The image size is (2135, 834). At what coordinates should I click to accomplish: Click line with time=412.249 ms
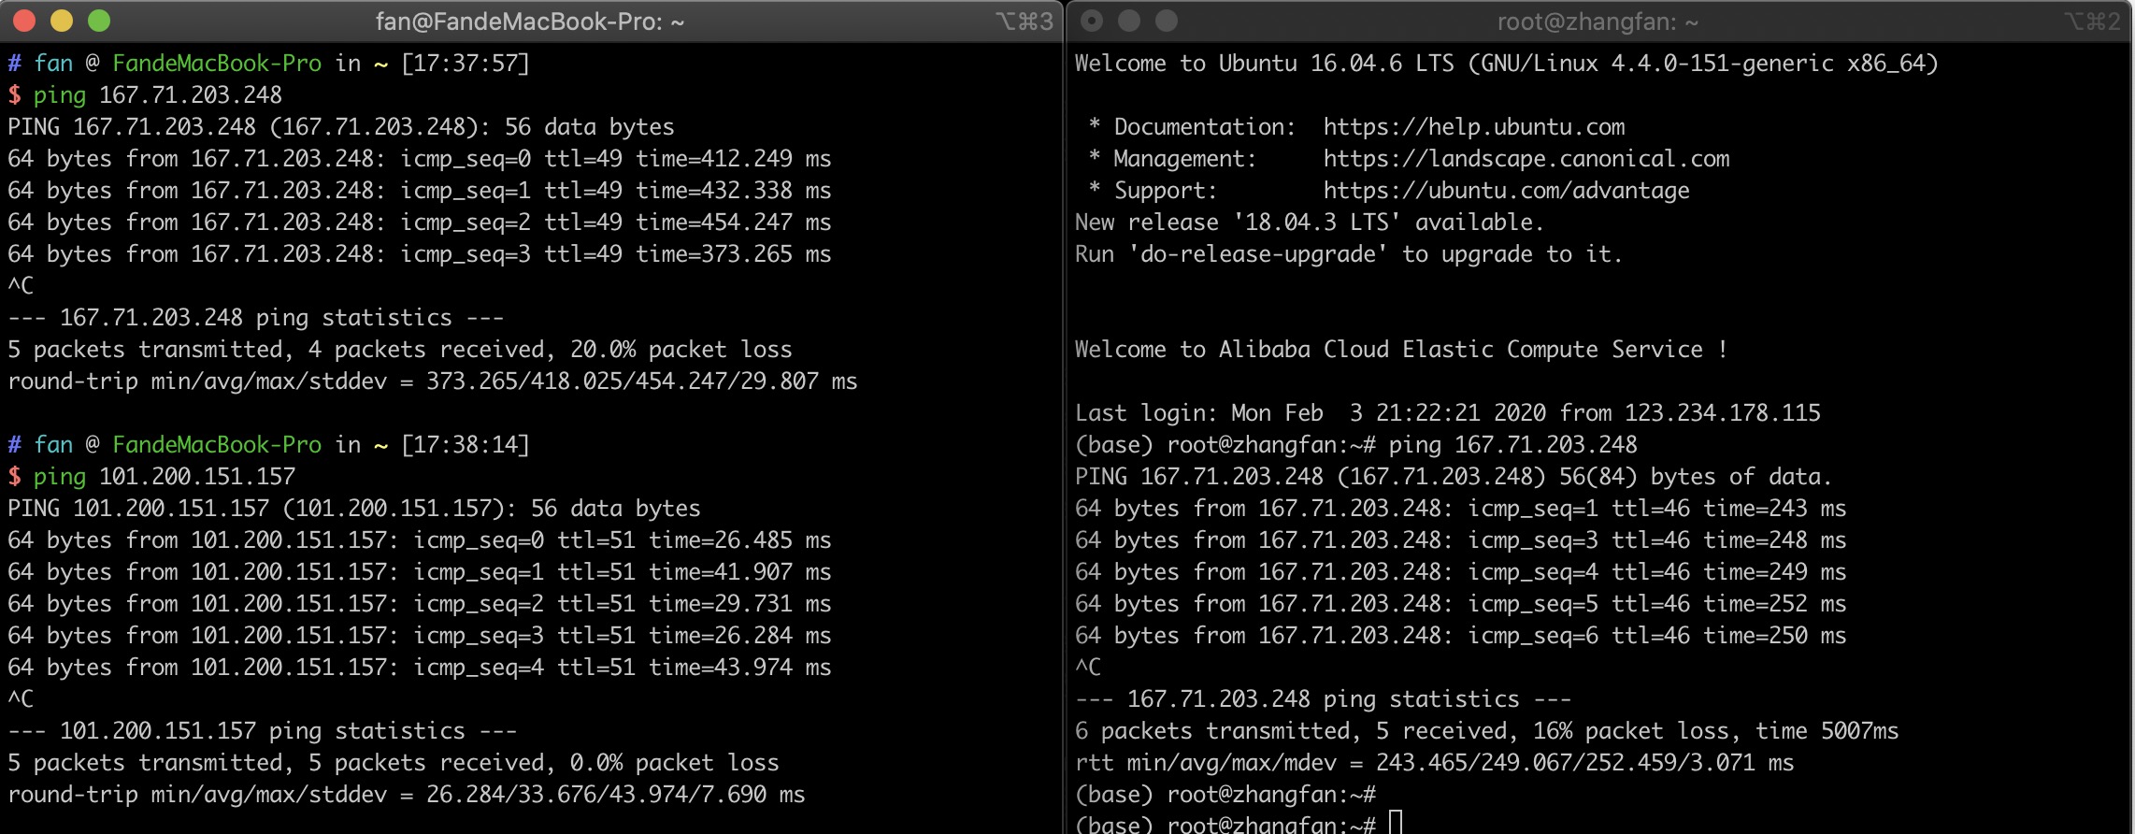coord(420,158)
